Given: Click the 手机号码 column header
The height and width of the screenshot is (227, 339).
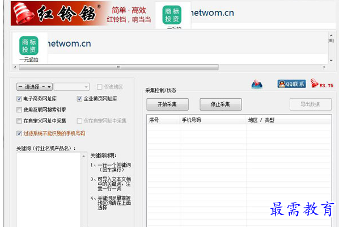Looking at the screenshot, I should 213,120.
